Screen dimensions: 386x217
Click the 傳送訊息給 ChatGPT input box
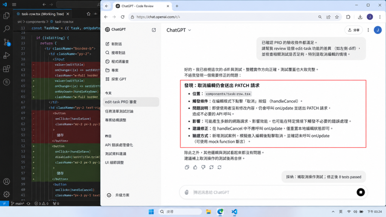tap(273, 192)
